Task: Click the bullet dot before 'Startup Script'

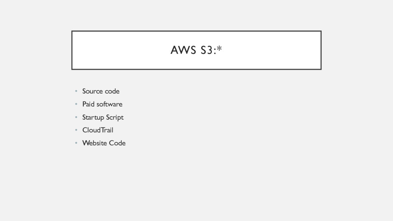Action: coord(76,117)
